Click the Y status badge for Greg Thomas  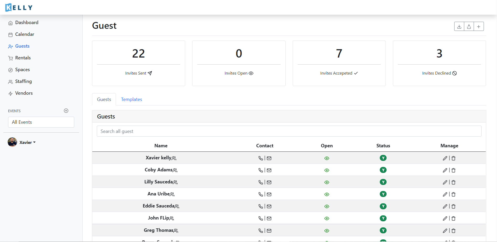pos(383,230)
